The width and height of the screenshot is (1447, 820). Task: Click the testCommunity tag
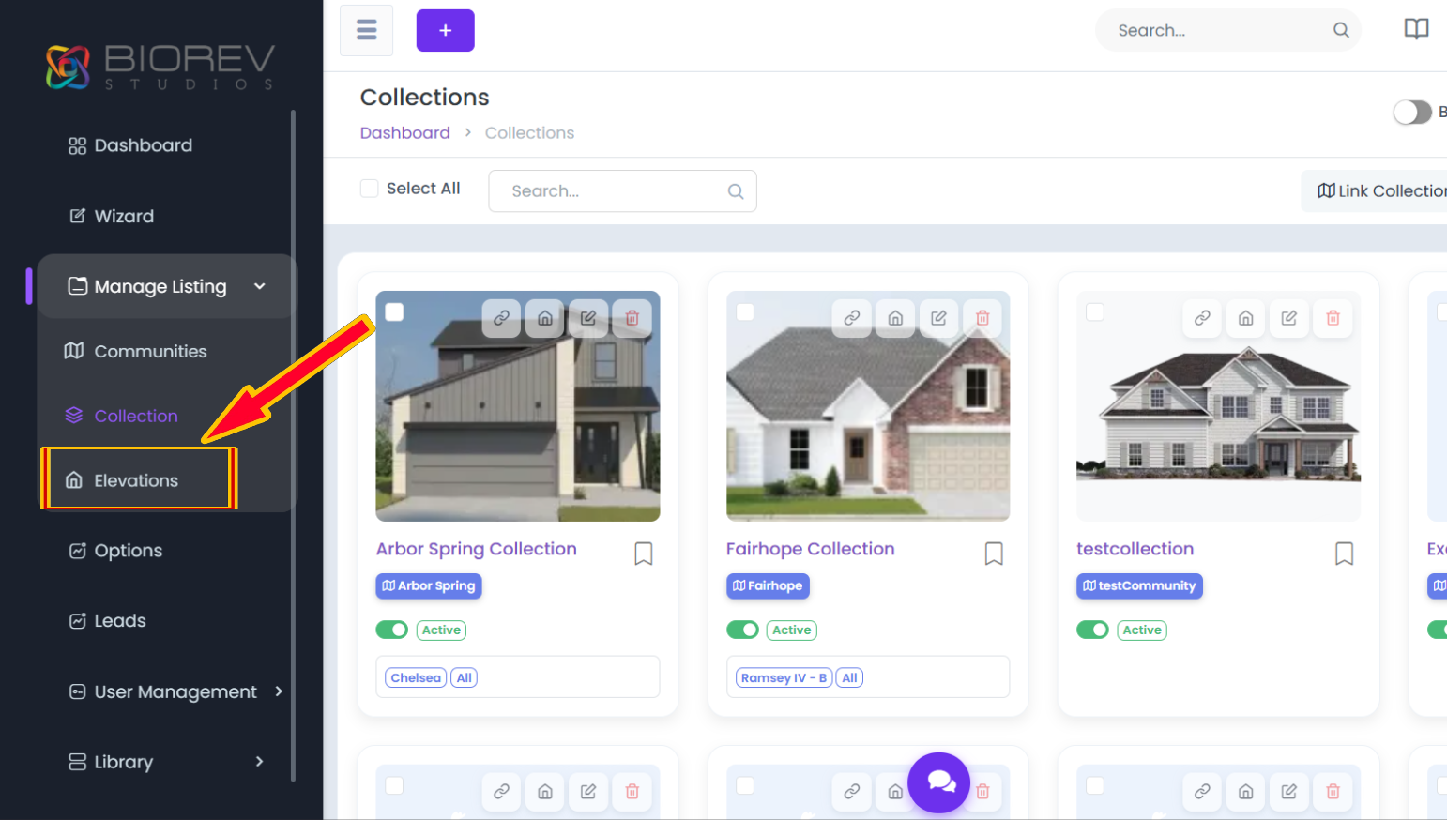point(1139,585)
